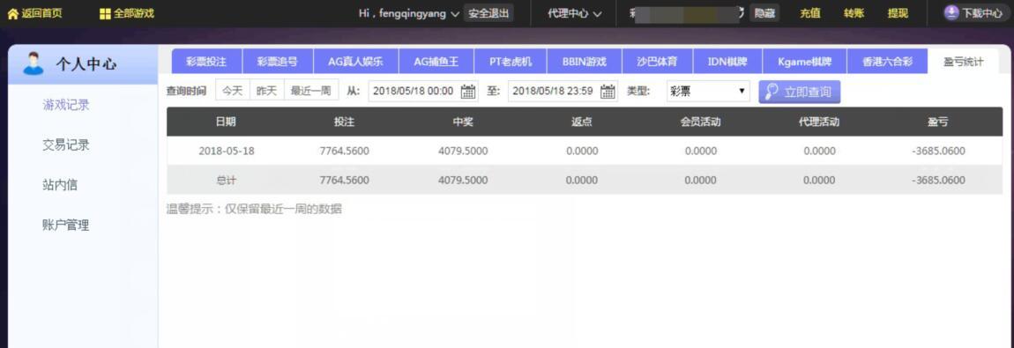The width and height of the screenshot is (1014, 348).
Task: Click the 安全退出 logout button
Action: (488, 13)
